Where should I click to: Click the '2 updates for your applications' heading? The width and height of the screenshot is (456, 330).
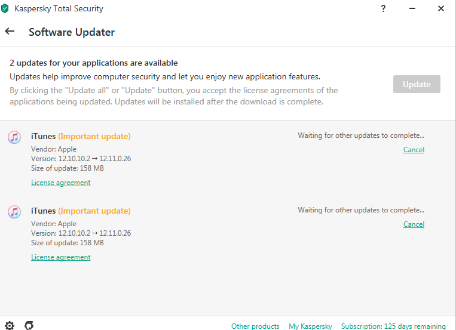click(x=94, y=63)
